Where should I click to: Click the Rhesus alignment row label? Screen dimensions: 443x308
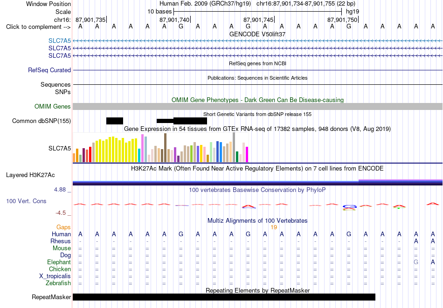[61, 241]
